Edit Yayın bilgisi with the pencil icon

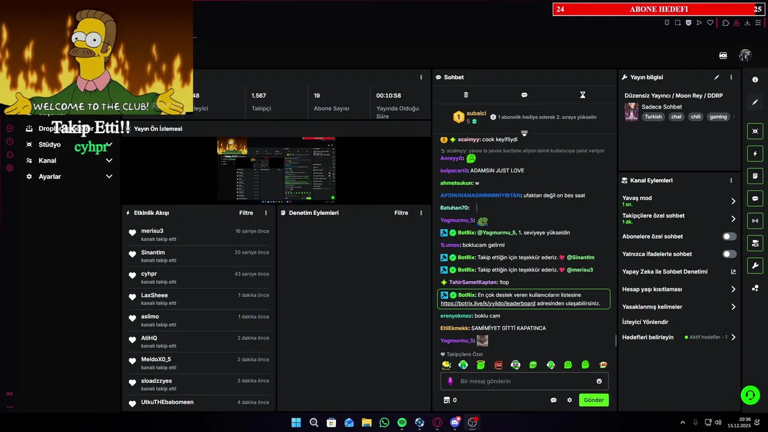pos(716,77)
